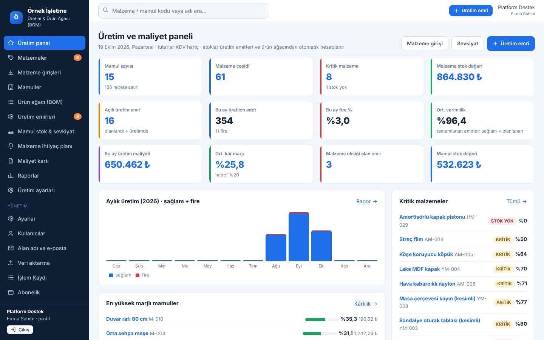544x340 pixels.
Task: Focus the material search input field
Action: point(183,11)
